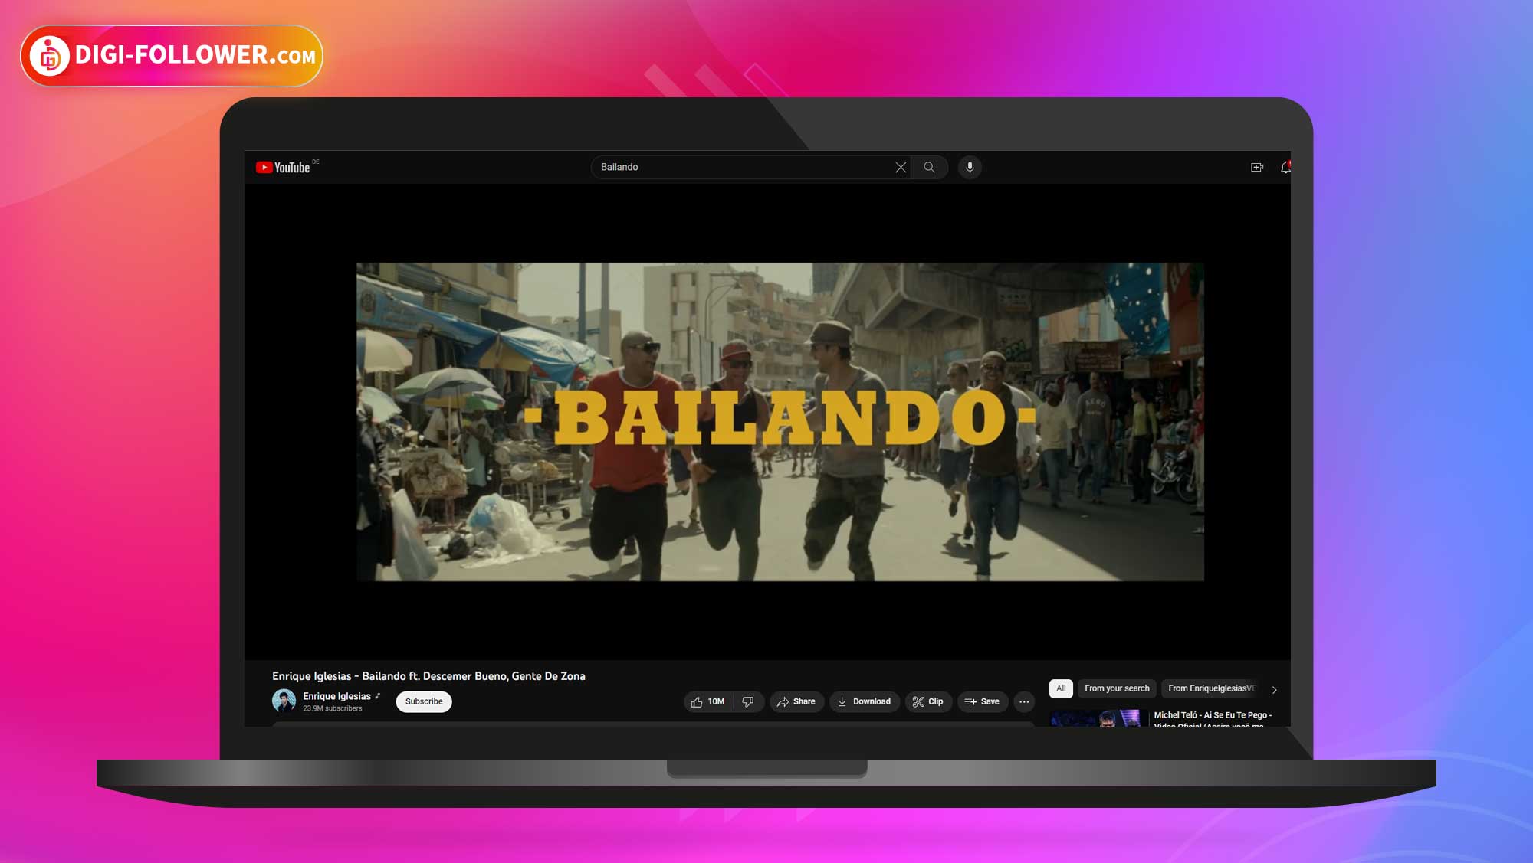
Task: Open the create video icon
Action: (1257, 167)
